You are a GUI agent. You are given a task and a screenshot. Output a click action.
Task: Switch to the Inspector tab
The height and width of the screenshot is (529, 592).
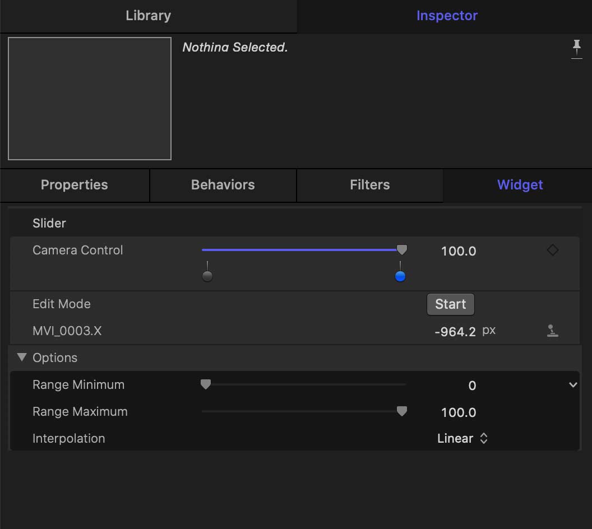(447, 16)
